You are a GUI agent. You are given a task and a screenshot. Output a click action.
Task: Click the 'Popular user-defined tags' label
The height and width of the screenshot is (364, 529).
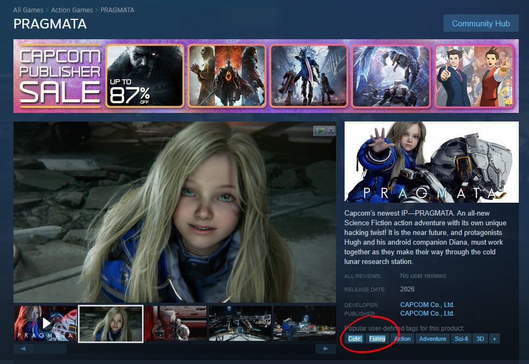point(404,328)
